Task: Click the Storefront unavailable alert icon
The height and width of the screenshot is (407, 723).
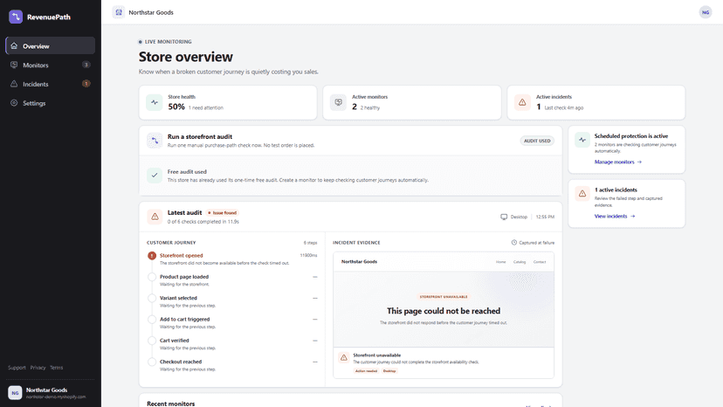Action: 343,357
